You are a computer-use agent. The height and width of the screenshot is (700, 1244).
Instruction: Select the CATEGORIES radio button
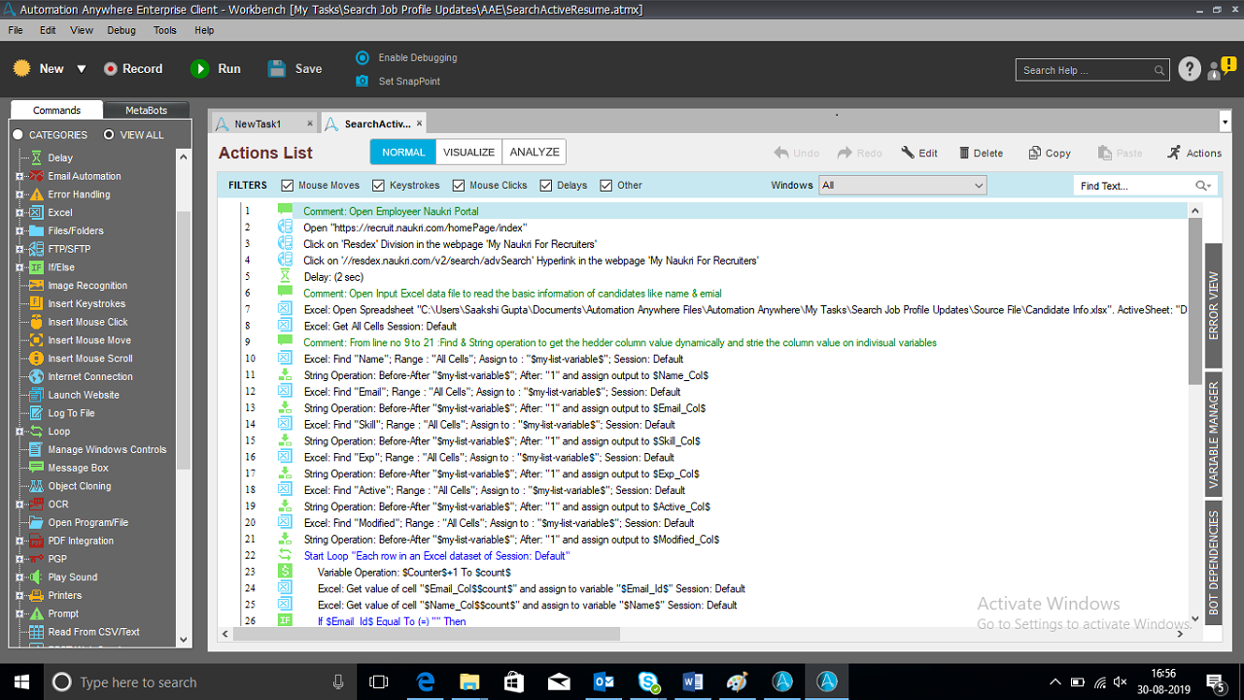pyautogui.click(x=17, y=135)
